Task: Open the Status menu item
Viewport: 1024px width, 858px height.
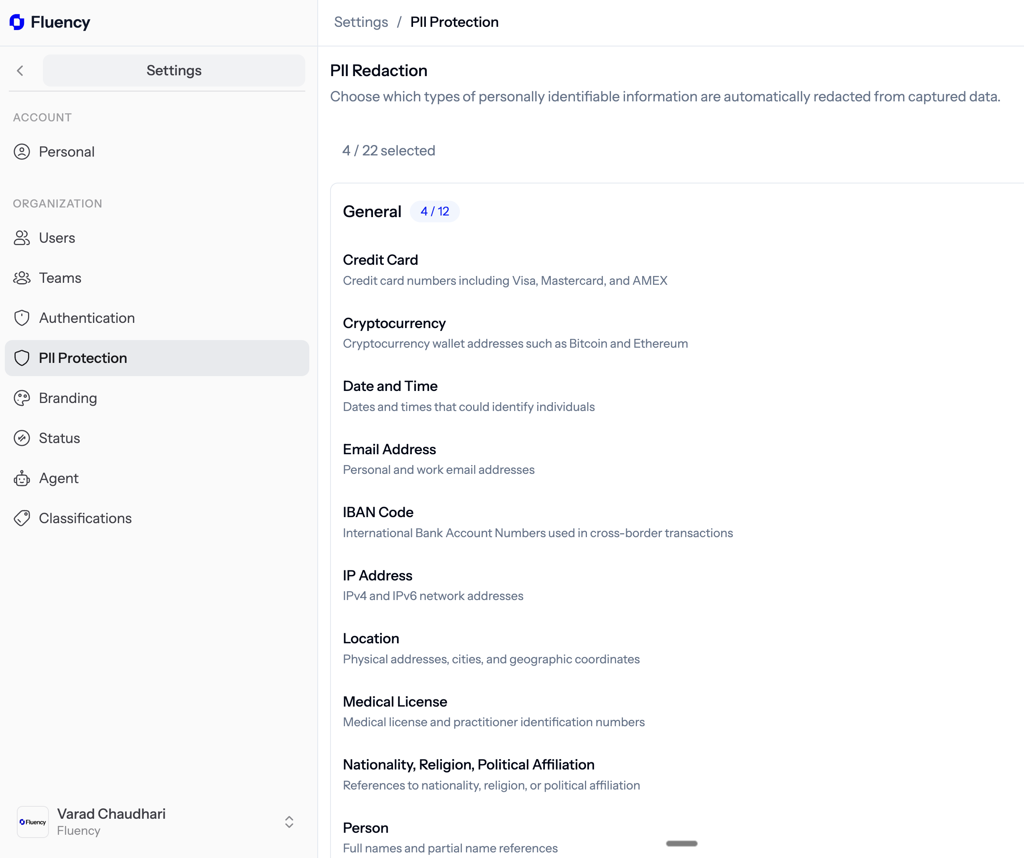Action: coord(59,438)
